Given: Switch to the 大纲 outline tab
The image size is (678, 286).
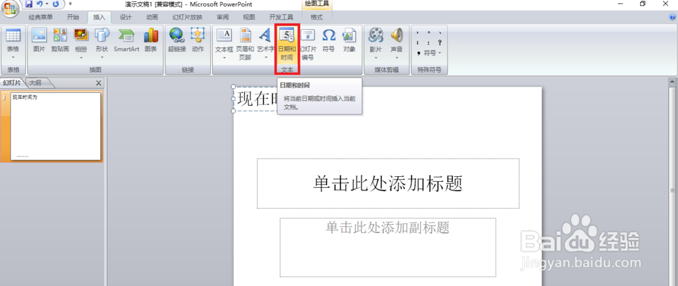Looking at the screenshot, I should (x=36, y=83).
